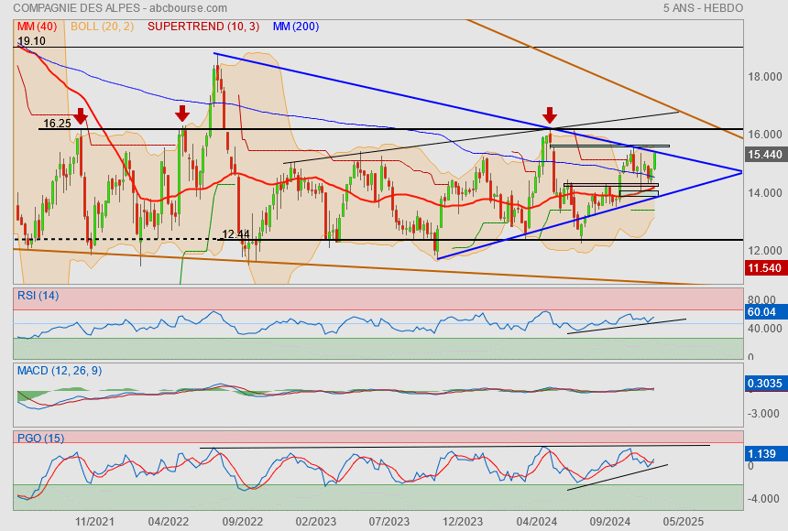The width and height of the screenshot is (788, 531).
Task: Click the RSI (14) indicator label
Action: (38, 296)
